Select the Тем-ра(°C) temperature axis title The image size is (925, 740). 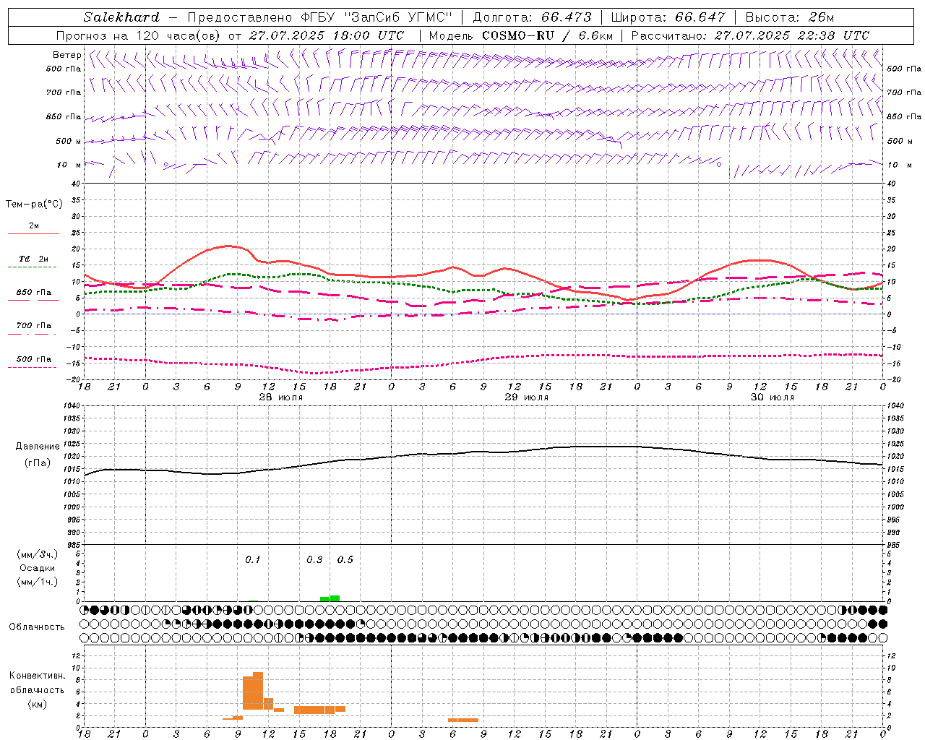[34, 205]
